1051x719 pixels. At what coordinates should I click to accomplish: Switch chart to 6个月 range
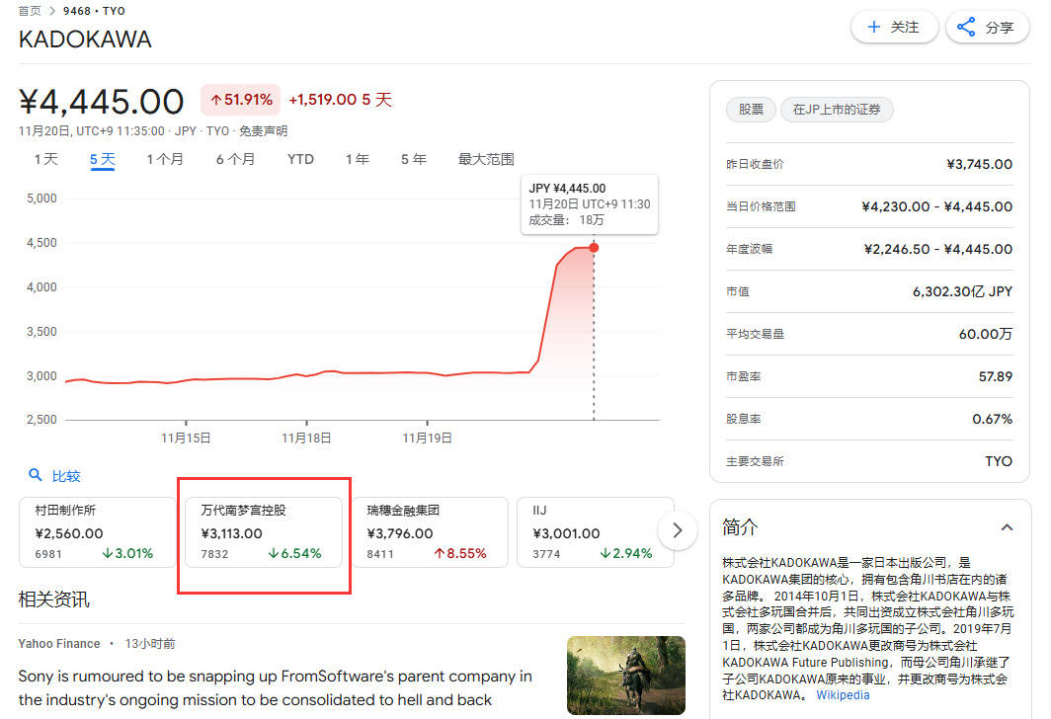pyautogui.click(x=235, y=159)
